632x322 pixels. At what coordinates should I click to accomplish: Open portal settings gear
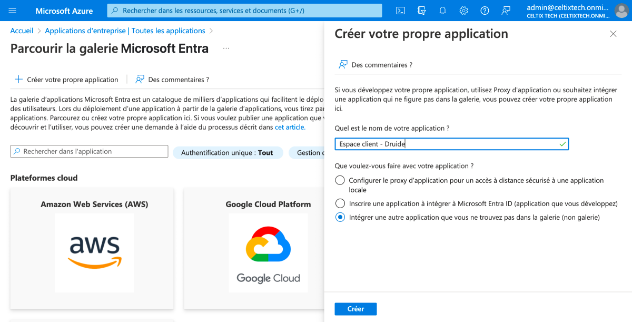pos(463,11)
